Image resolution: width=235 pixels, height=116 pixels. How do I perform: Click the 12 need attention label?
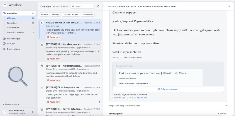tap(61, 6)
